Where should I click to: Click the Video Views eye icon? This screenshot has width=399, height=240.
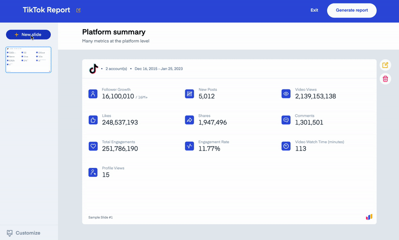click(x=286, y=94)
